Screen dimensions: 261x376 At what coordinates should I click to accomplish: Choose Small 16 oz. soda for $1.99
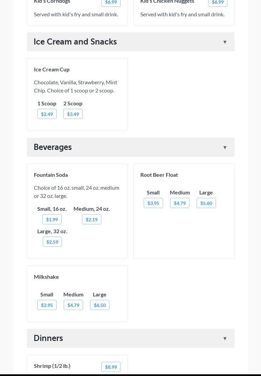(x=52, y=219)
